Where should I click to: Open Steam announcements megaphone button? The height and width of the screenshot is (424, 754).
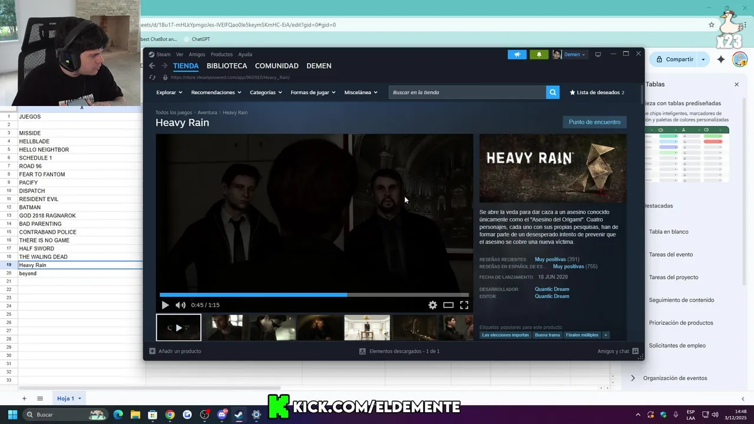517,54
